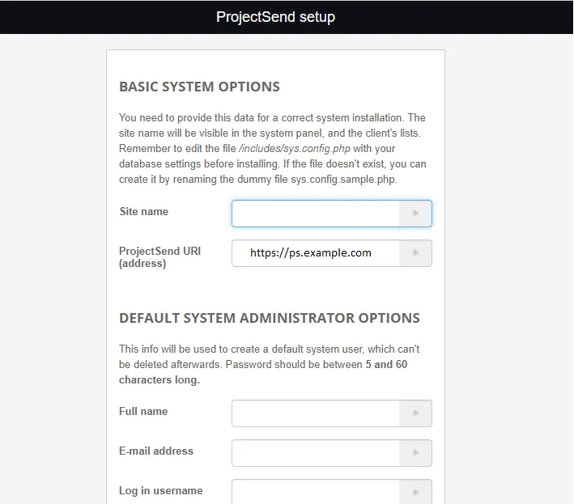The image size is (574, 504).
Task: Click the DEFAULT SYSTEM ADMINISTRATOR OPTIONS heading
Action: pos(270,318)
